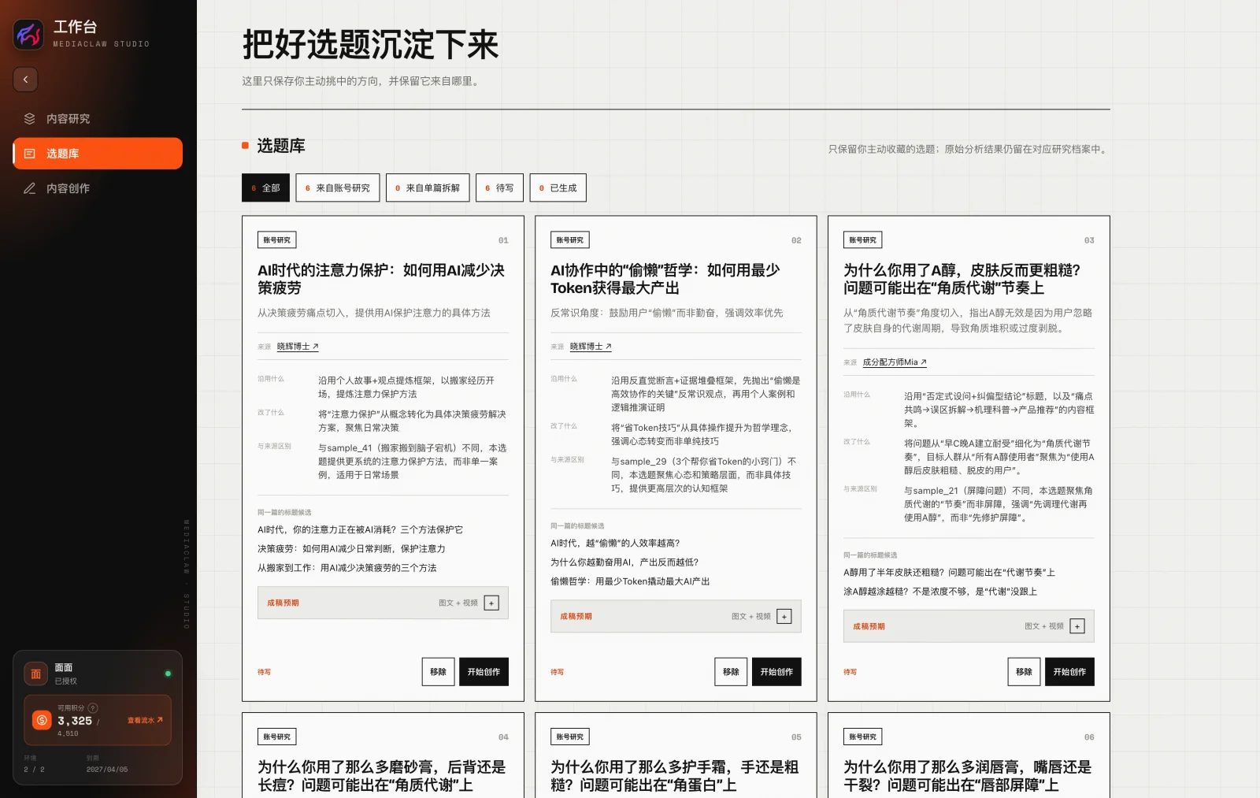Open the 查看流水 link
Image resolution: width=1260 pixels, height=798 pixels.
click(x=145, y=720)
